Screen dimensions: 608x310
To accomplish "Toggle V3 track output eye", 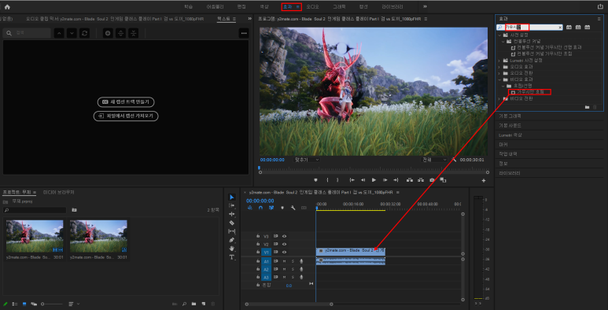I will click(x=284, y=236).
